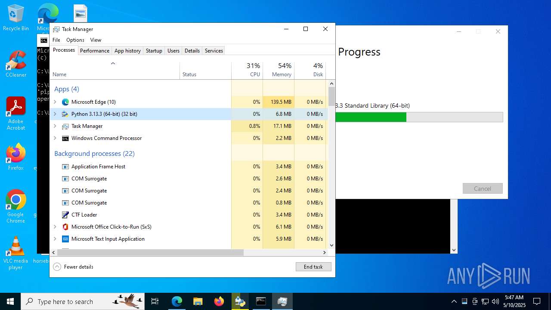Select the CTF Loader process row
The height and width of the screenshot is (310, 551).
[189, 215]
